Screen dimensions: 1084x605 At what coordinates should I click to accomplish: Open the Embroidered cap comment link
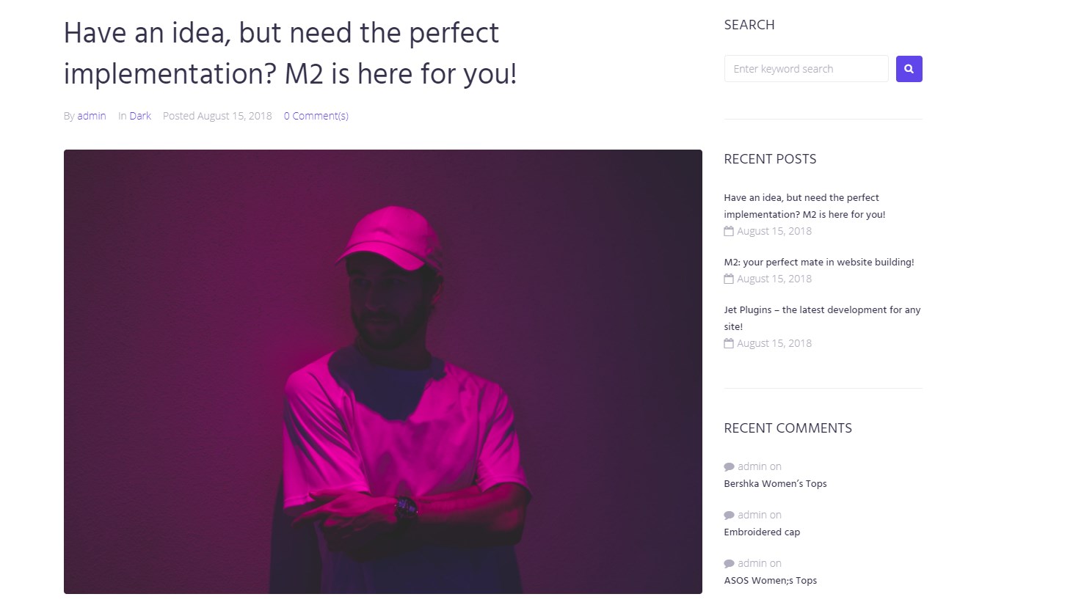click(x=762, y=532)
